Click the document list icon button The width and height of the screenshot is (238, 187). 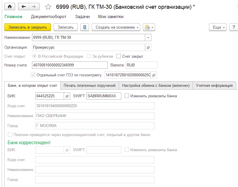pyautogui.click(x=85, y=27)
